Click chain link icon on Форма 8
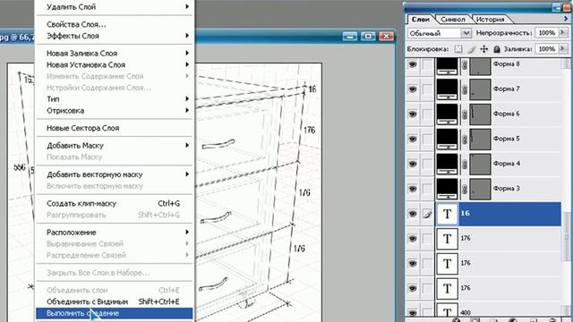The width and height of the screenshot is (573, 322). click(x=465, y=65)
